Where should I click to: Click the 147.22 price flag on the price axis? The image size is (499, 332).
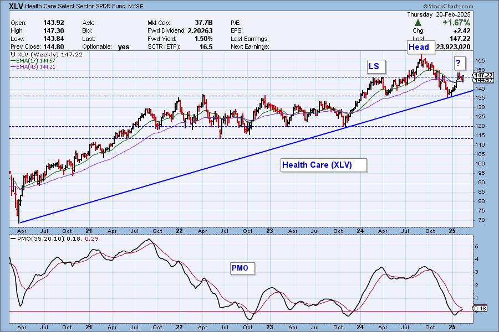[483, 75]
